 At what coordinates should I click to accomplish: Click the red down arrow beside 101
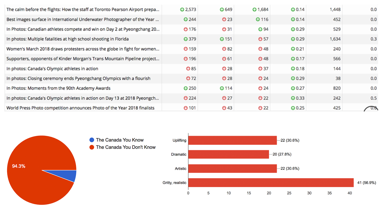[x=186, y=108]
